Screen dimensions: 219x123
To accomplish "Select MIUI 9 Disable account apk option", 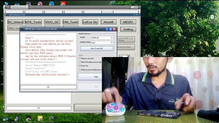I will tap(90, 62).
